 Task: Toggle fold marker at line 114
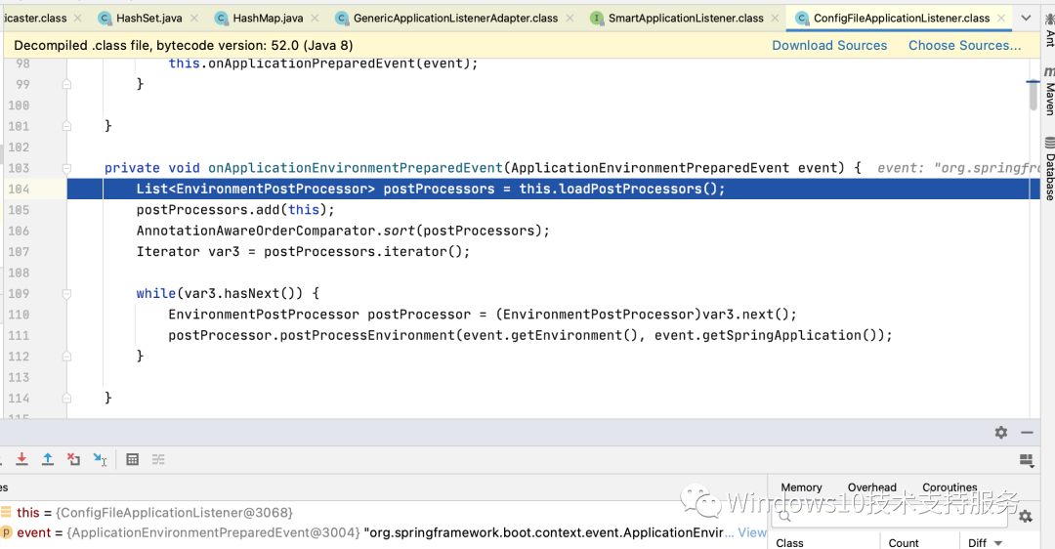(66, 399)
